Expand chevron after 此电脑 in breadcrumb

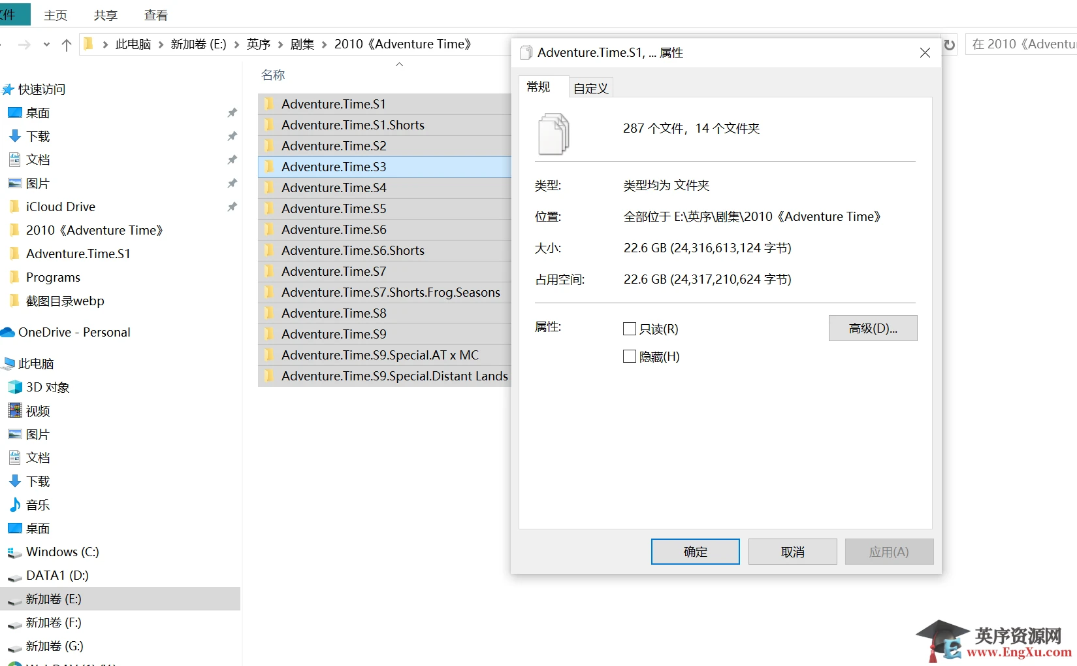coord(161,44)
